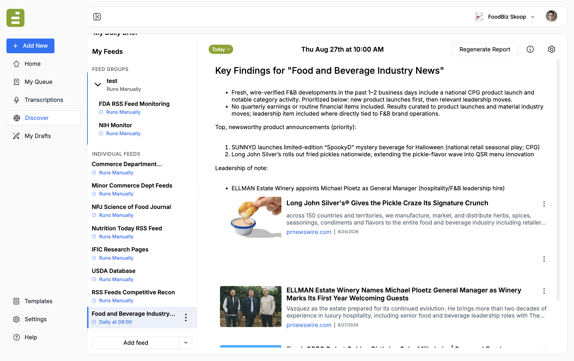Click Regenerate Report button
Viewport: 574px width, 361px height.
[485, 49]
